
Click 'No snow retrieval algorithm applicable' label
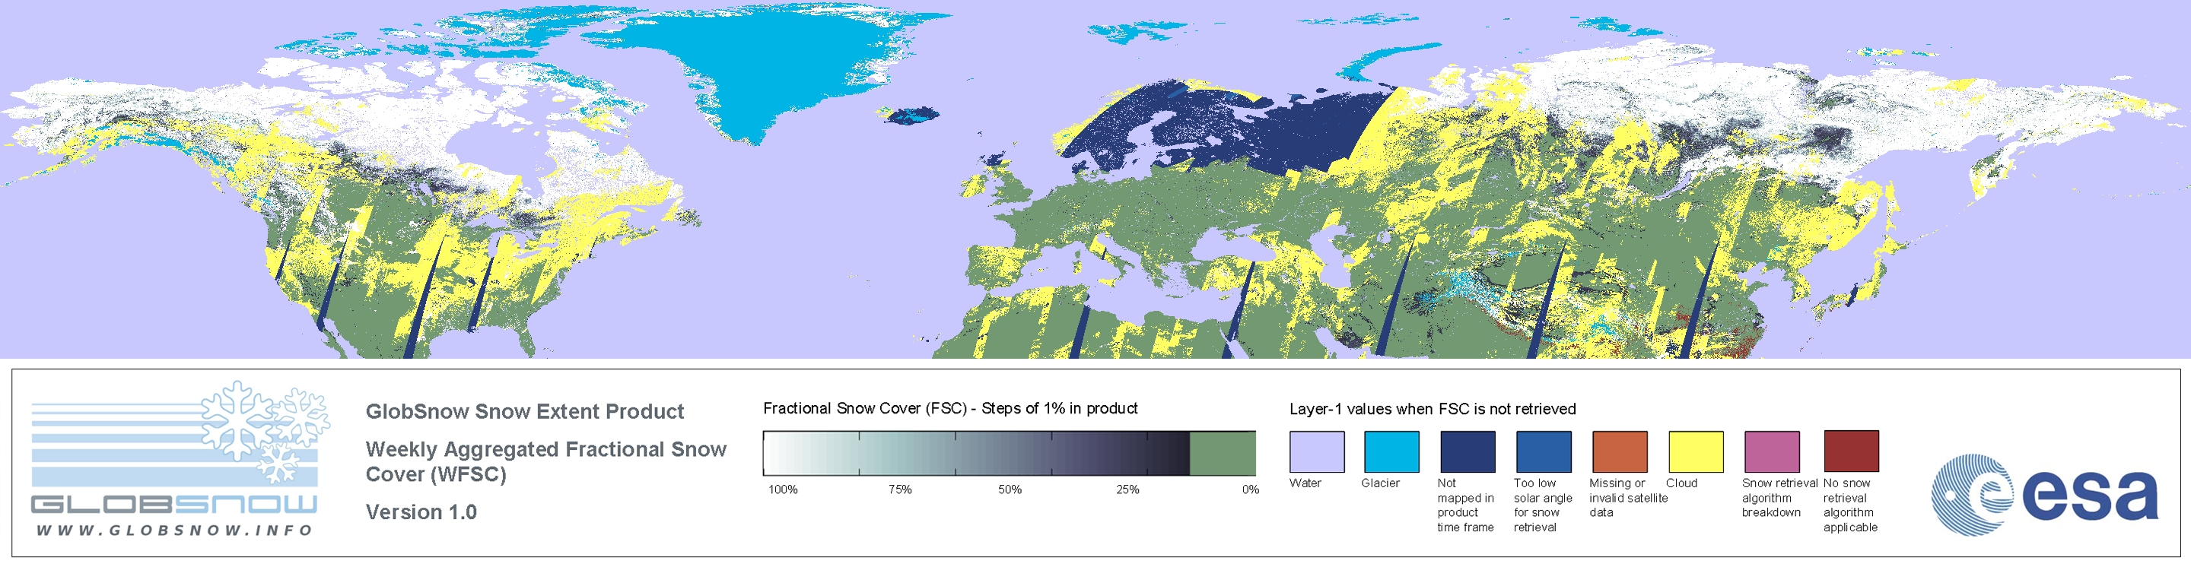[x=1851, y=505]
